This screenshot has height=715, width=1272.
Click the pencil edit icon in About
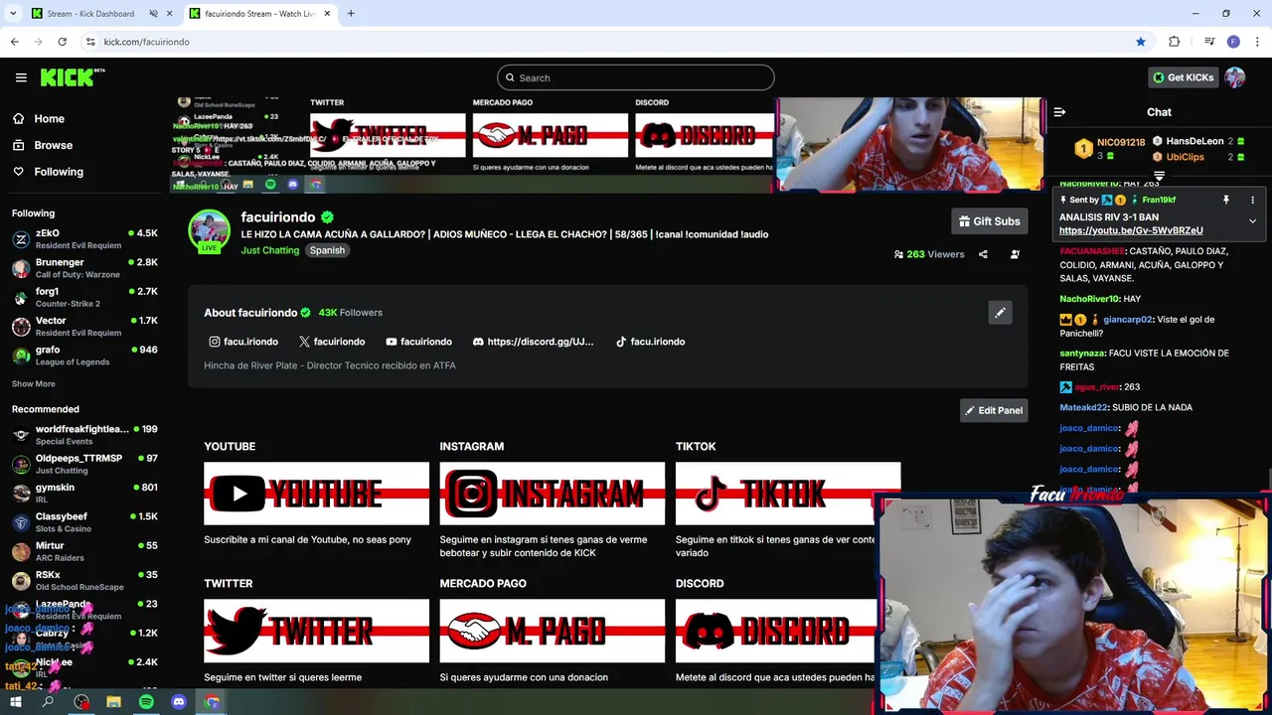click(1001, 313)
